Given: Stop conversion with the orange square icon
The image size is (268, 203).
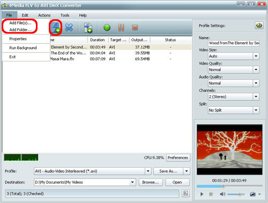Looking at the screenshot, I should [x=135, y=27].
